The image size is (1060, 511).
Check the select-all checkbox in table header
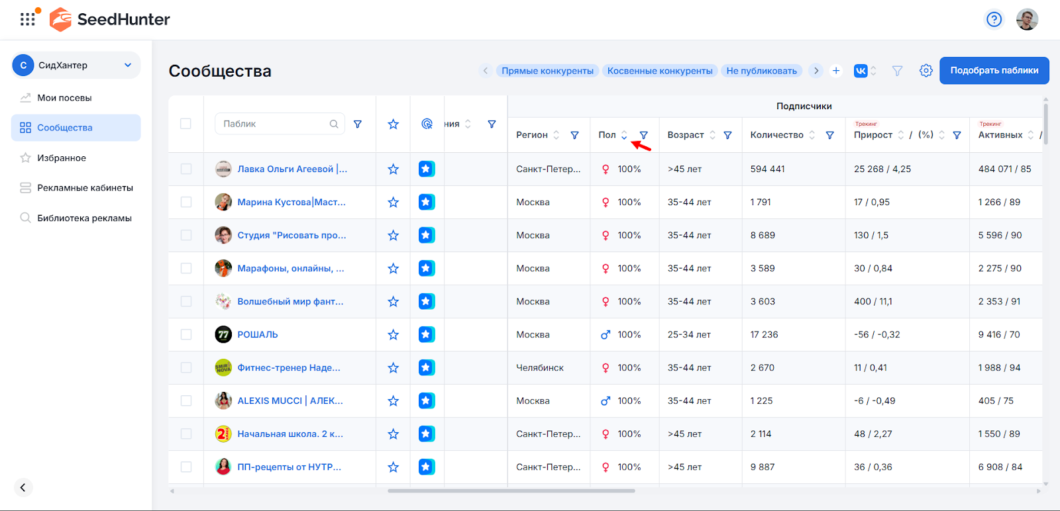coord(185,124)
